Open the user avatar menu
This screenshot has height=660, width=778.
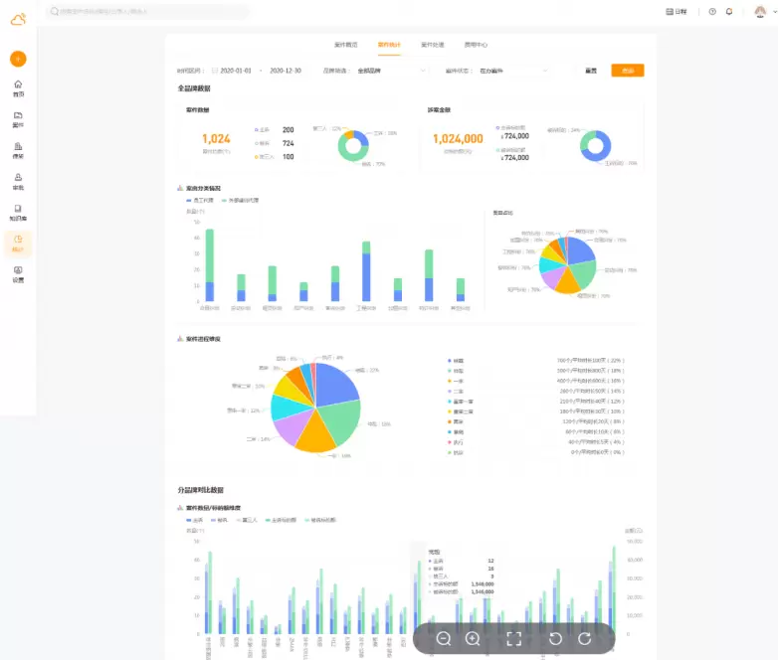(760, 12)
